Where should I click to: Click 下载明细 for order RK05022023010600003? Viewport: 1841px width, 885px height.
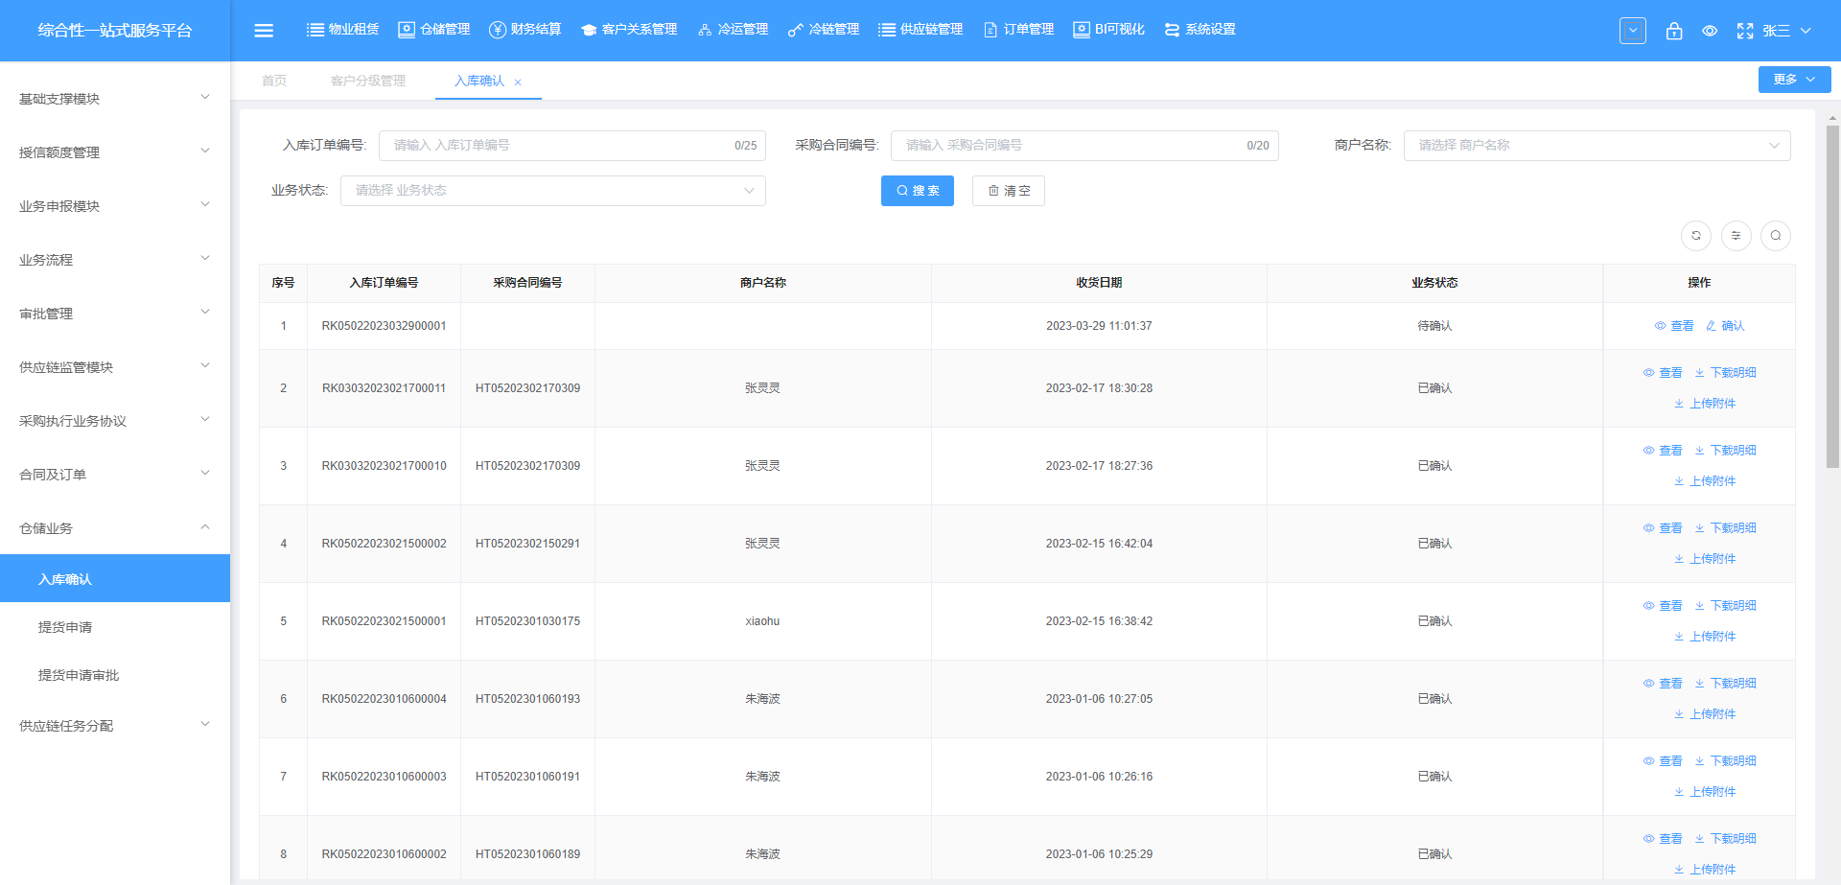pyautogui.click(x=1725, y=761)
